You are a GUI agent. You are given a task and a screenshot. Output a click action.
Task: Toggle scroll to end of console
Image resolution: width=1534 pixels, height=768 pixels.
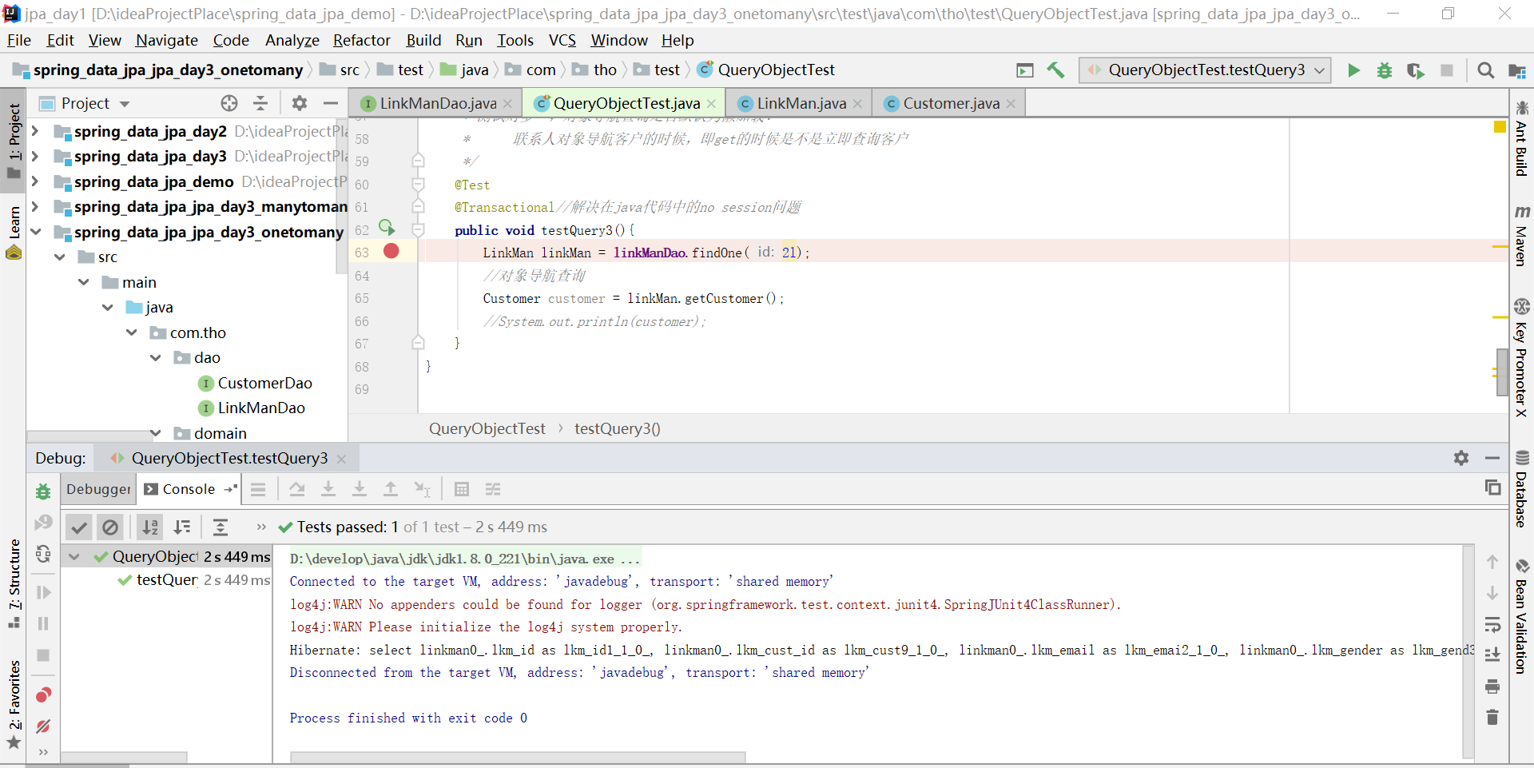point(1492,655)
